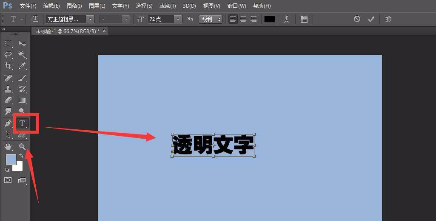Screen dimensions: 436x221
Task: Select the Gradient tool
Action: pyautogui.click(x=22, y=100)
